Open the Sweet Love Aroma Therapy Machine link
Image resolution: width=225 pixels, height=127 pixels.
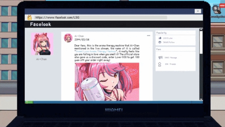[x=96, y=51]
